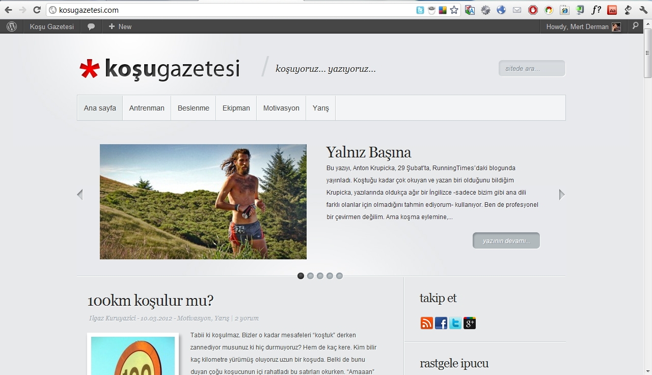Click the rastgele ipucu heading text

pos(454,363)
